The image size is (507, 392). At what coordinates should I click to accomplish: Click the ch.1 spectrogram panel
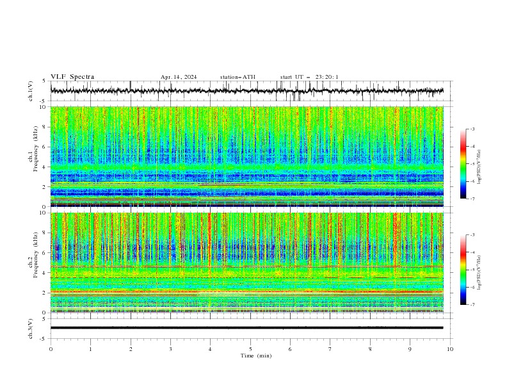point(246,156)
